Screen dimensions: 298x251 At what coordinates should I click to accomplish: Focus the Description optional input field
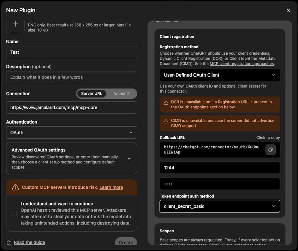click(x=72, y=77)
